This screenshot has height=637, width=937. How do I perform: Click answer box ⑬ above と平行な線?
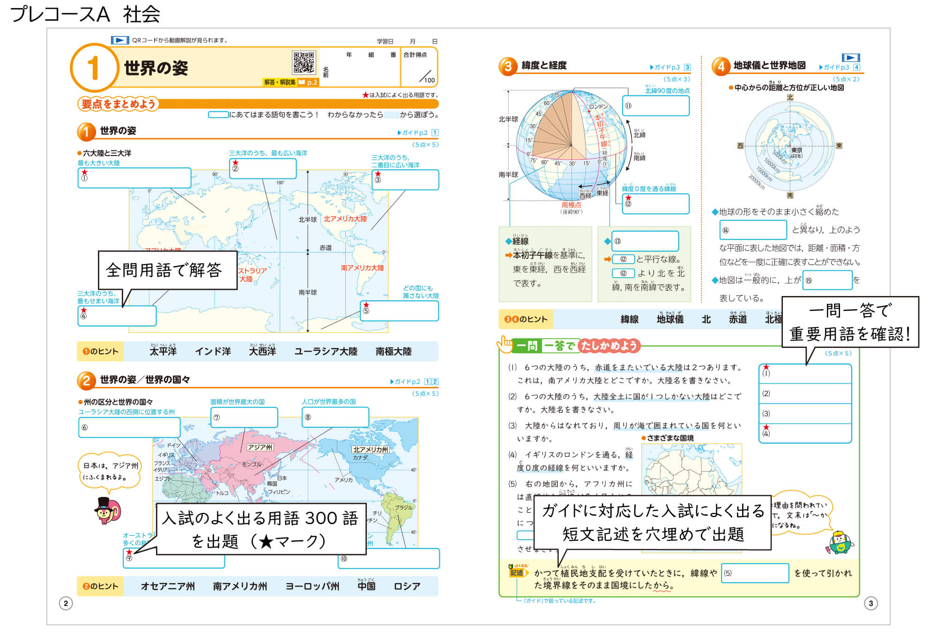(645, 241)
